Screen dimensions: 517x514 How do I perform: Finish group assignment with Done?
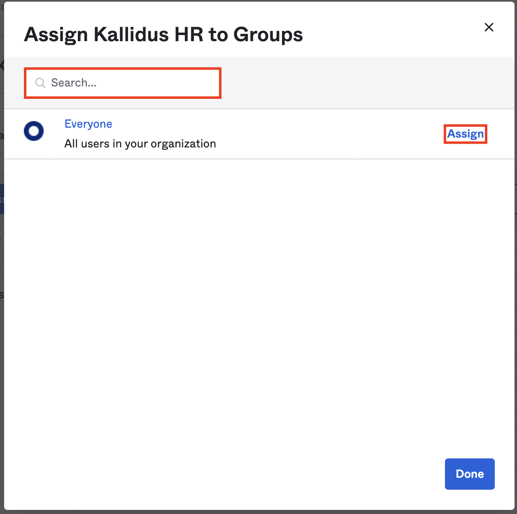click(469, 474)
